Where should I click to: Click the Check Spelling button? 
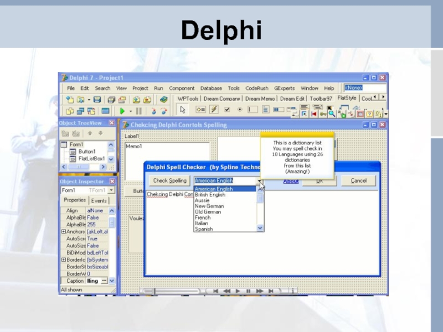[x=170, y=181]
